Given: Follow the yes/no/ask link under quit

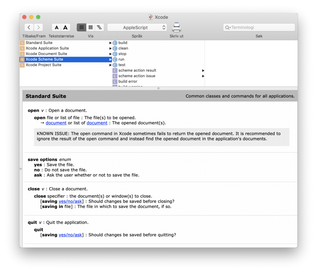Looking at the screenshot, I should (71, 235).
